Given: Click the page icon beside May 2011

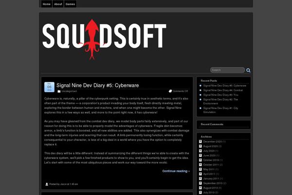Looking at the screenshot, I should [201, 169].
